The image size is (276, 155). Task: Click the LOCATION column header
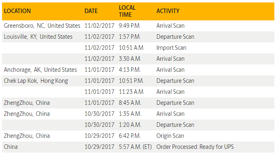[x=17, y=11]
